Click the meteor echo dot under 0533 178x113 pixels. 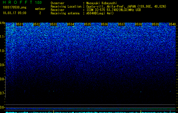pyautogui.click(x=53, y=91)
